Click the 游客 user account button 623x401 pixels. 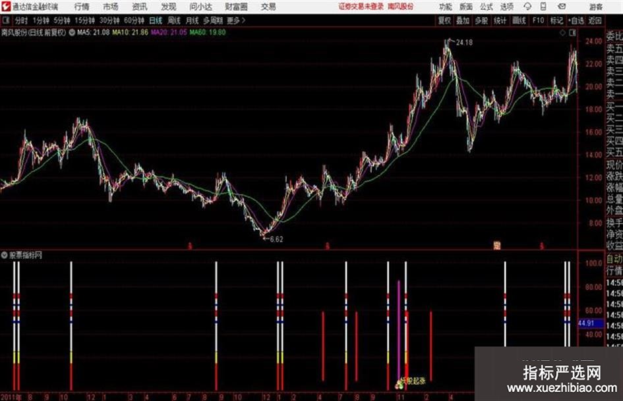[x=595, y=7]
